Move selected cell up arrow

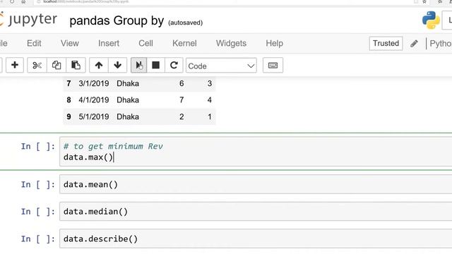[x=99, y=65]
